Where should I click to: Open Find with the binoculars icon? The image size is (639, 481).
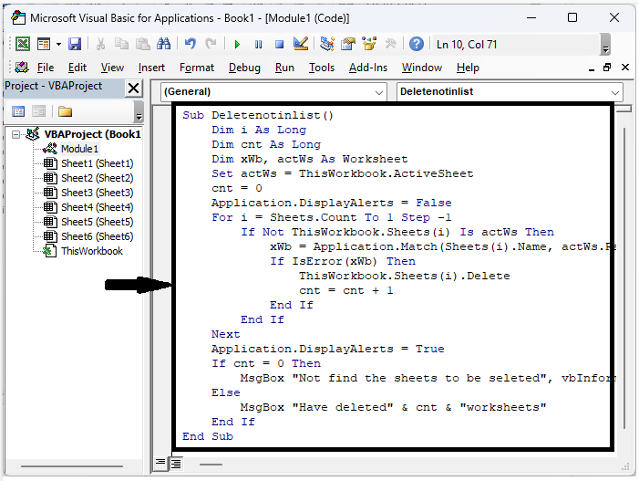[164, 44]
